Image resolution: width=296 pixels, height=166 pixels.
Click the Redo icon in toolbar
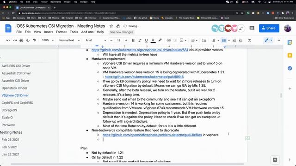coord(15,40)
